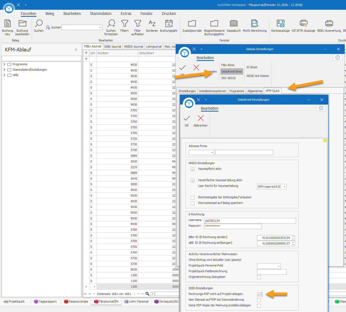This screenshot has height=312, width=346.
Task: Click Abbrechen red X in Debi/Kredi-Einstellungen
Action: pyautogui.click(x=201, y=118)
